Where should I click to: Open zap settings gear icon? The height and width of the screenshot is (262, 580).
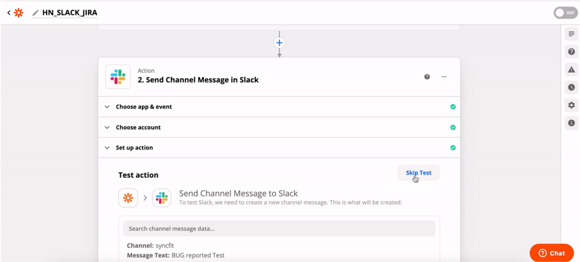pos(571,105)
